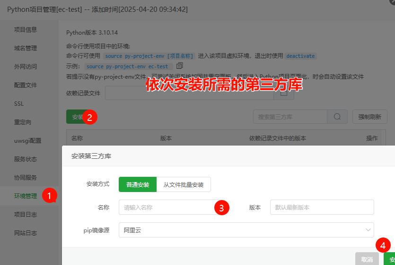Click the deactivate code snippet

(300, 56)
